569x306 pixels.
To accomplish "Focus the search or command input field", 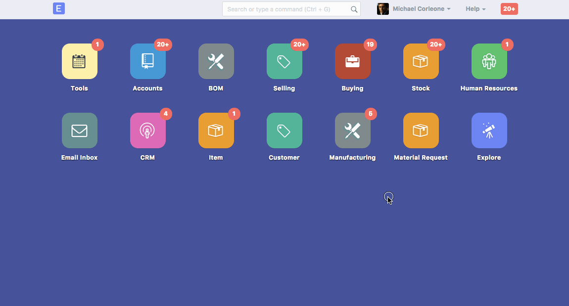I will [291, 9].
